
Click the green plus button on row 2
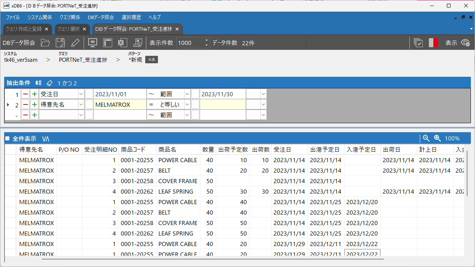[x=34, y=104]
